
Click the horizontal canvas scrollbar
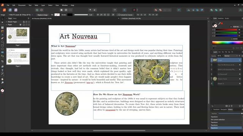coord(119,131)
